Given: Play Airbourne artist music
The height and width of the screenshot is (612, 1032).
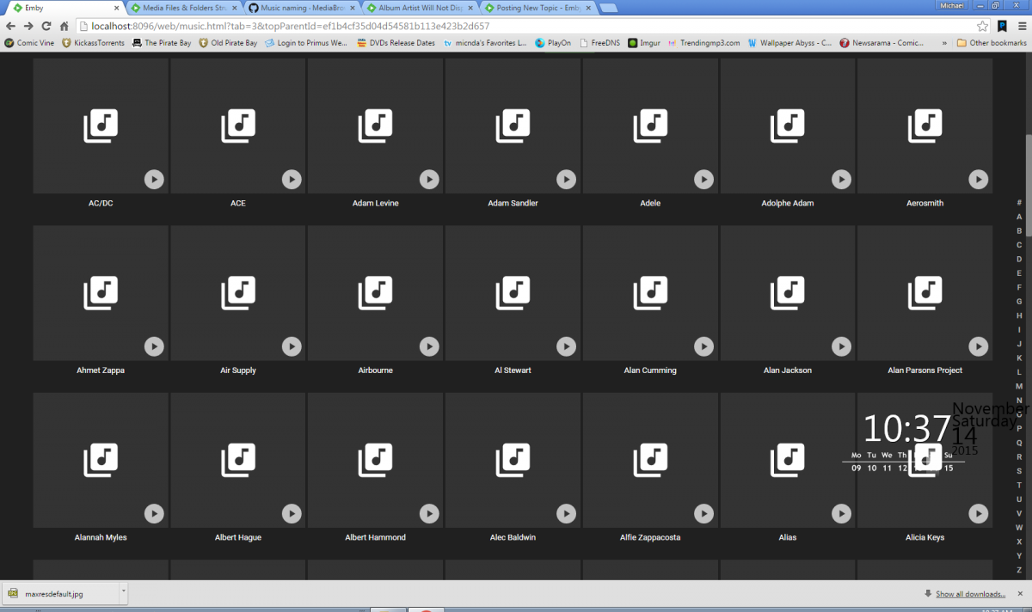Looking at the screenshot, I should point(429,346).
